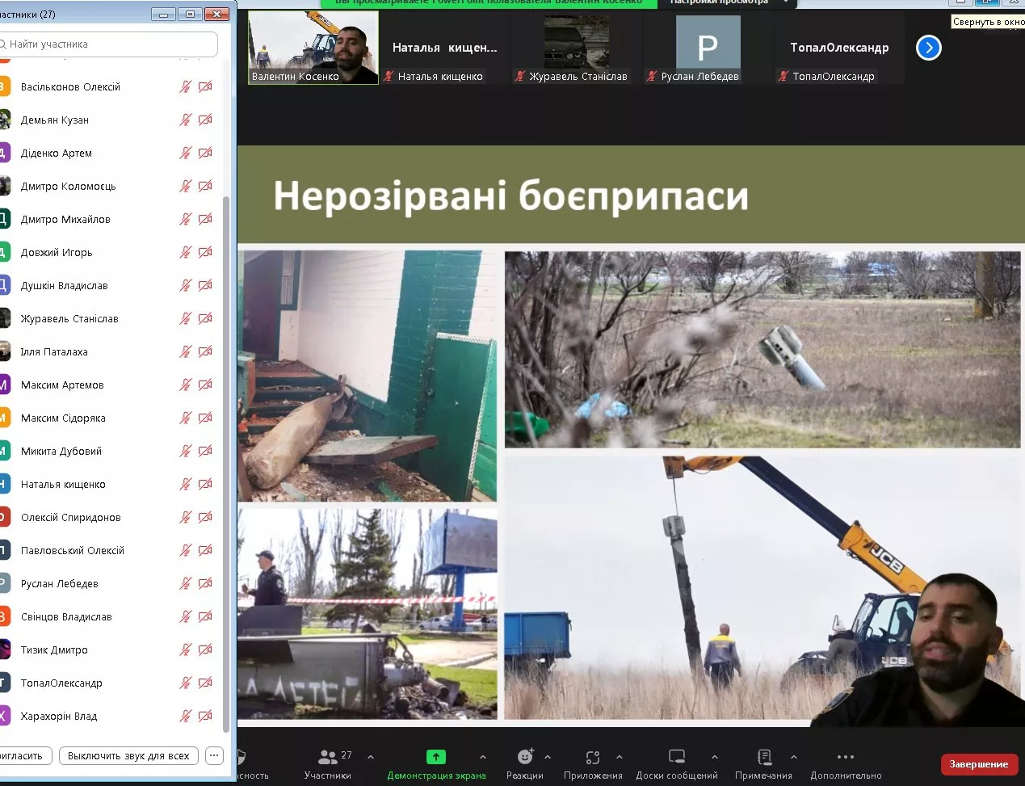Viewport: 1025px width, 786px height.
Task: Open the More options ellipsis in toolbar
Action: (x=845, y=757)
